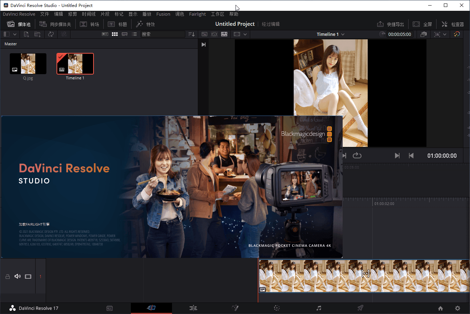Open the 时间线 (Timeline) menu

tap(89, 14)
